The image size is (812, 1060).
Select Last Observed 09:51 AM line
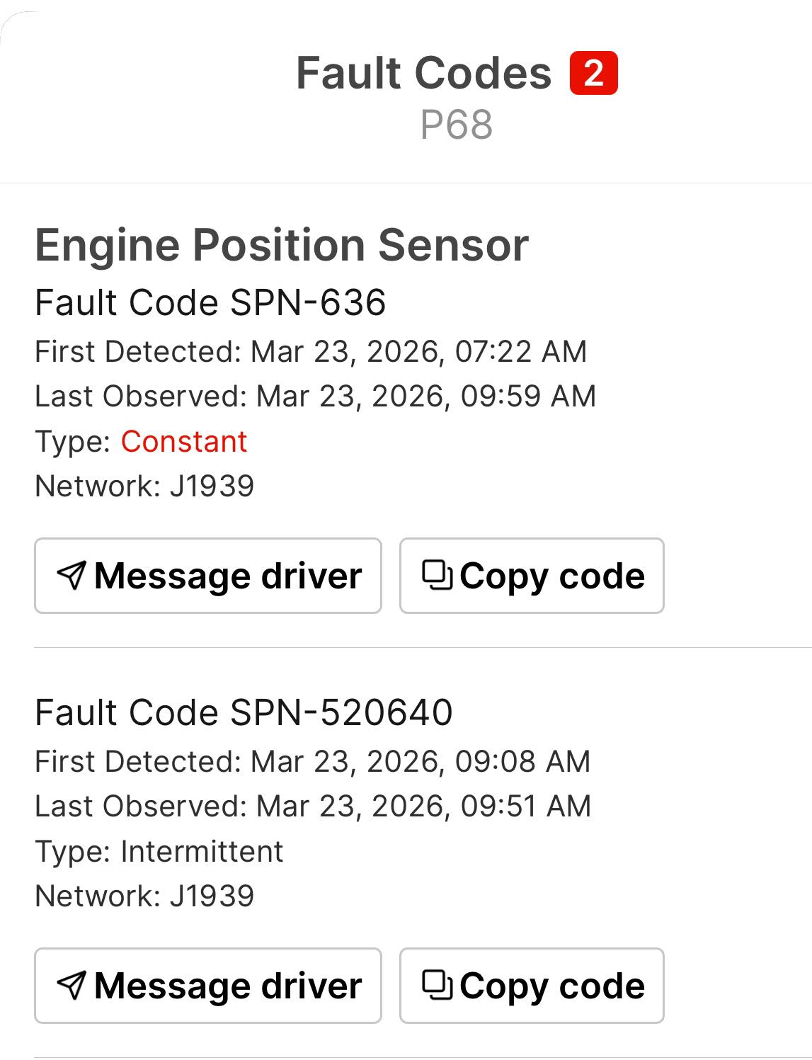pyautogui.click(x=313, y=806)
